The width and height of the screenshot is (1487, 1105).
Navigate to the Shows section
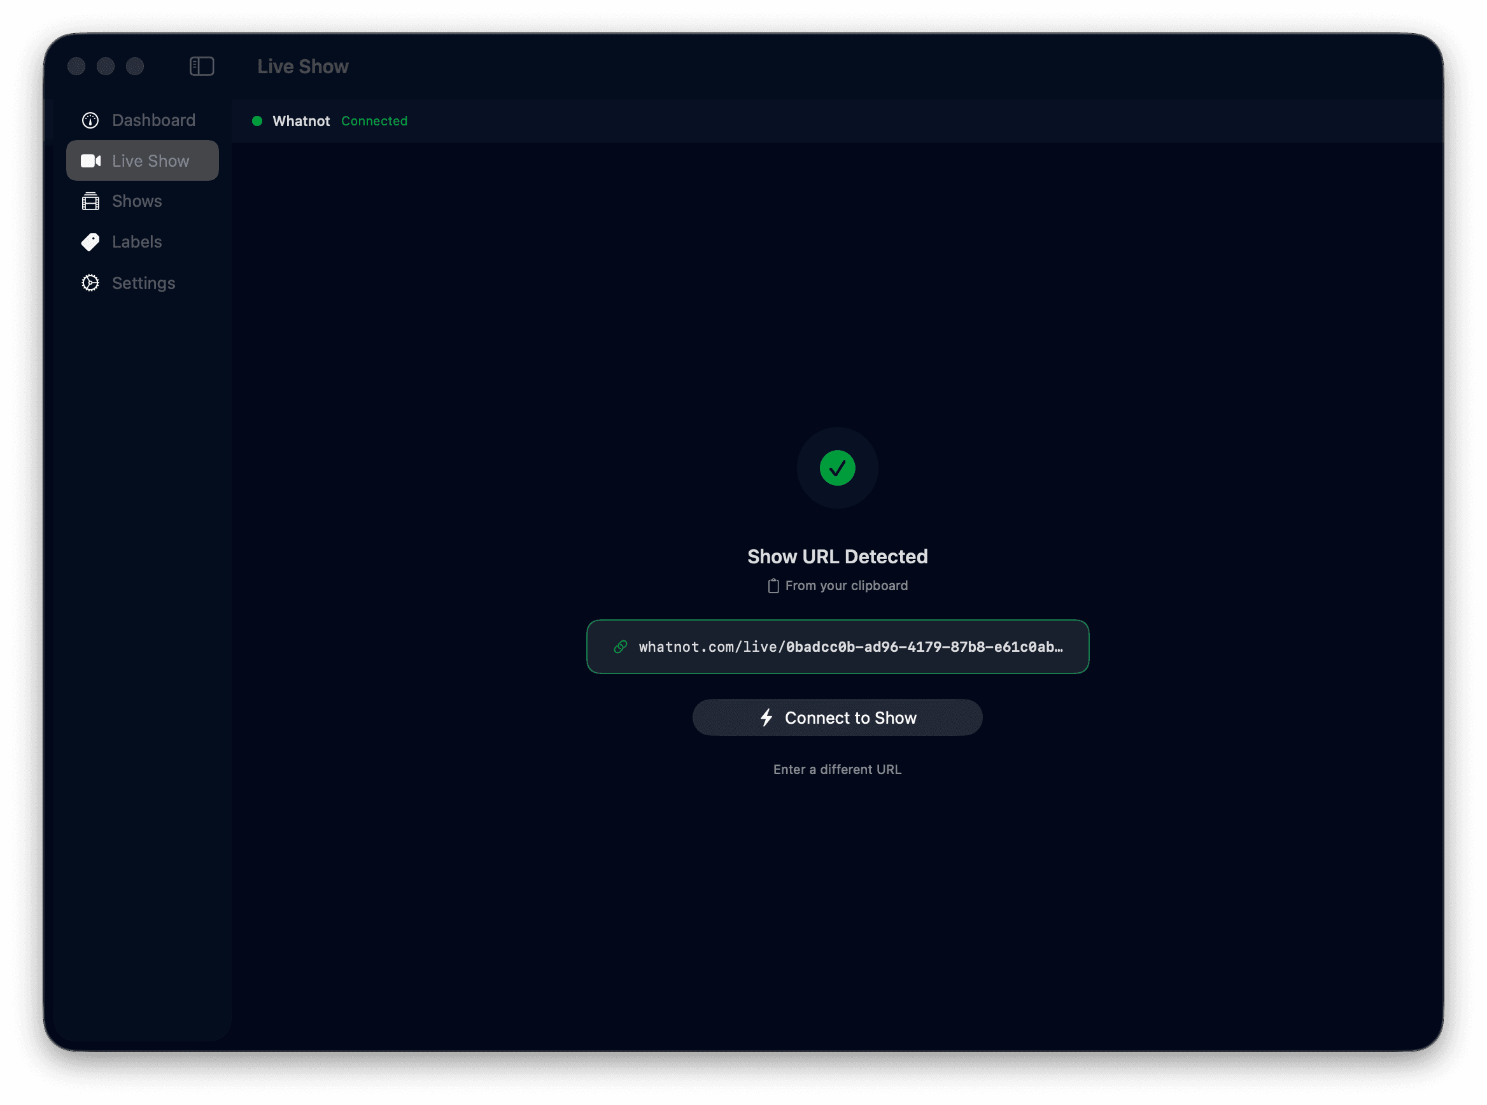[136, 201]
